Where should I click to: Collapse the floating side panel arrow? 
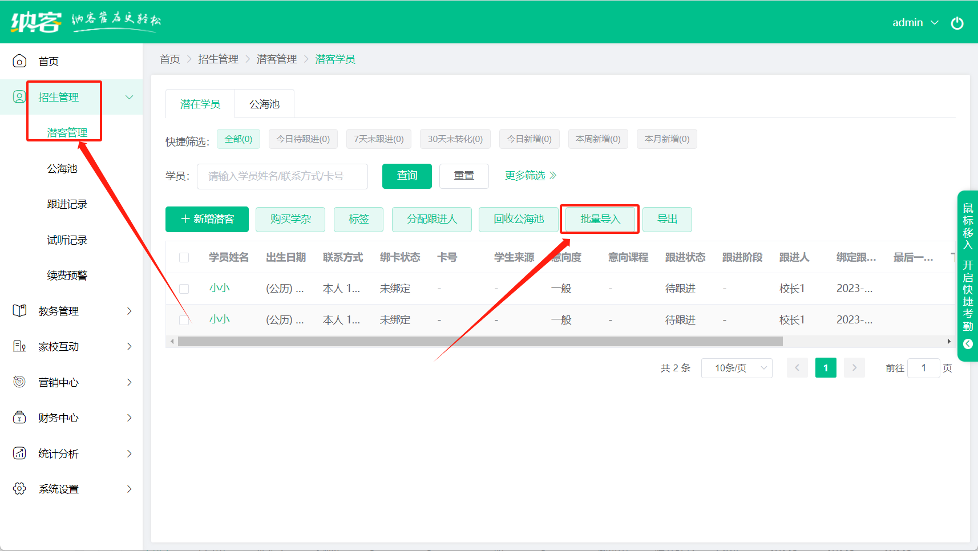(x=968, y=344)
